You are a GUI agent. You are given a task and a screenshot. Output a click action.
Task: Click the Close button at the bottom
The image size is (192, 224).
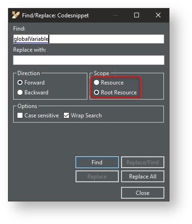click(x=143, y=193)
